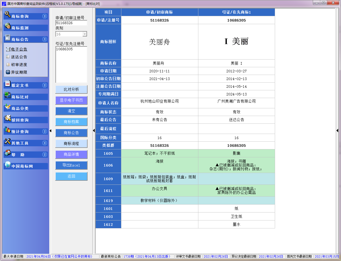
Task: Click the 引证/在先注册号 text area
Action: (x=71, y=64)
